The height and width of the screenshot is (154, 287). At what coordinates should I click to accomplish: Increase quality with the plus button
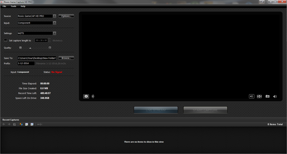tap(50, 48)
